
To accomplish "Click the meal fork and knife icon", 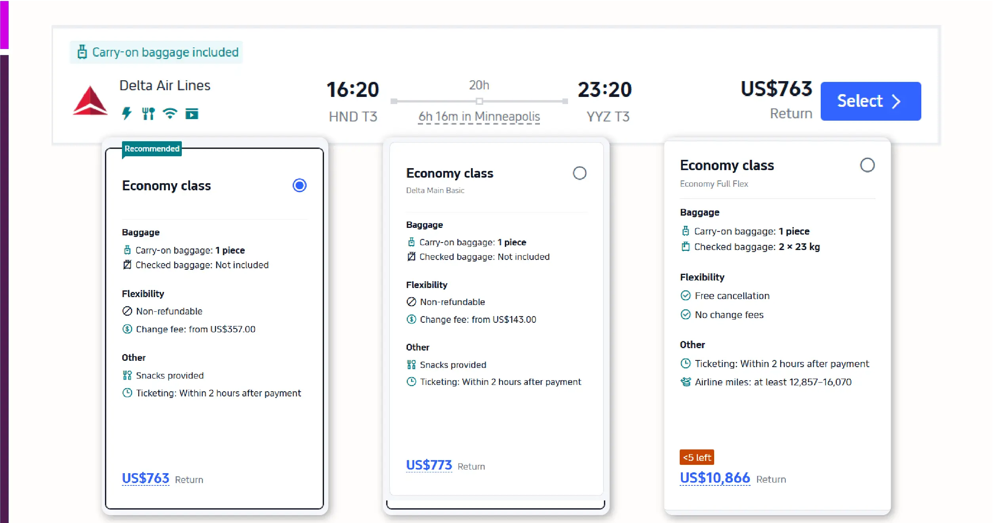I will 148,114.
